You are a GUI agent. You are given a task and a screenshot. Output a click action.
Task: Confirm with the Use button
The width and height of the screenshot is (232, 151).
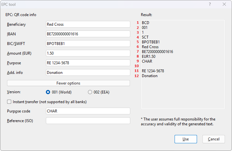click(x=186, y=139)
